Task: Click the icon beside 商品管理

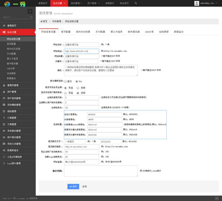Action: pyautogui.click(x=4, y=111)
